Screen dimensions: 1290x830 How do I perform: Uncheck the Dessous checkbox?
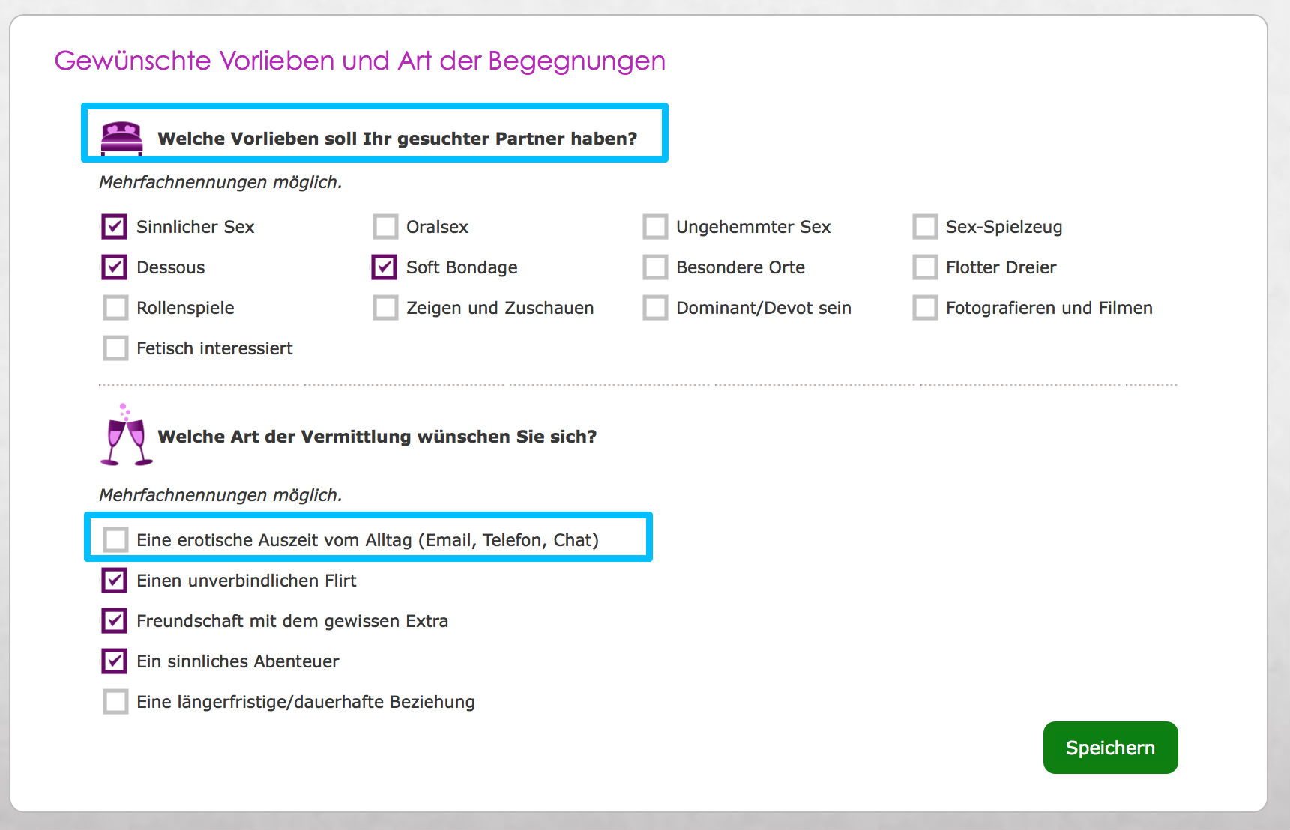tap(115, 267)
